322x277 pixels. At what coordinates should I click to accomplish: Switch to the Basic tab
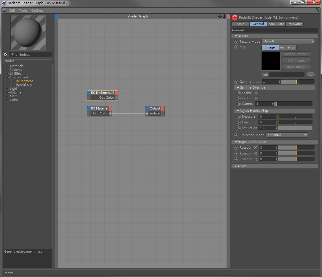240,24
